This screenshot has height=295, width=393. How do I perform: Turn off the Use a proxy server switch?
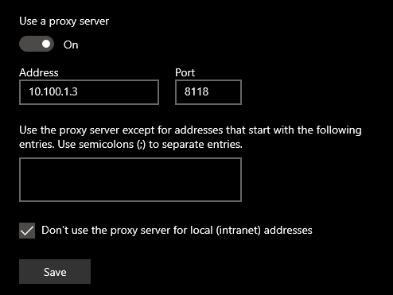tap(37, 44)
